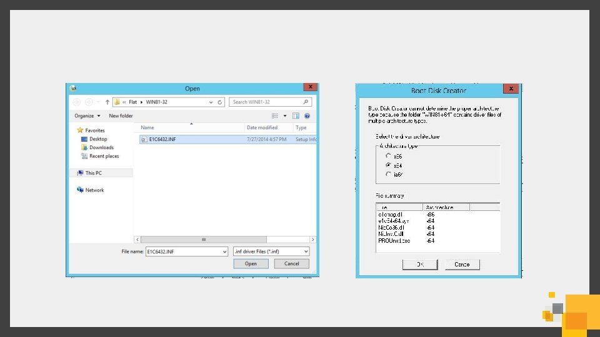Expand the file type .inf filter dropdown
Image resolution: width=600 pixels, height=337 pixels.
tap(306, 252)
